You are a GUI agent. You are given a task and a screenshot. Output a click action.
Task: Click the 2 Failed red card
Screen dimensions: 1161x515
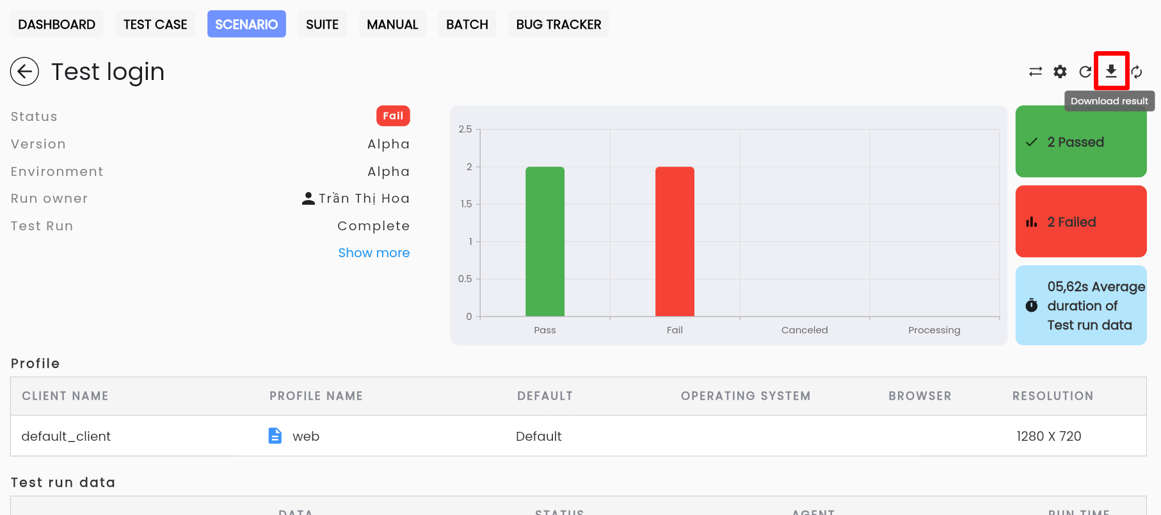(1081, 221)
